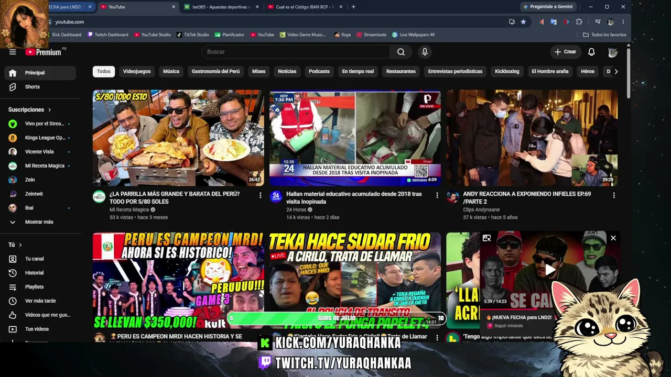The width and height of the screenshot is (671, 377).
Task: Expand Mostrar más subscriptions
Action: [x=40, y=222]
